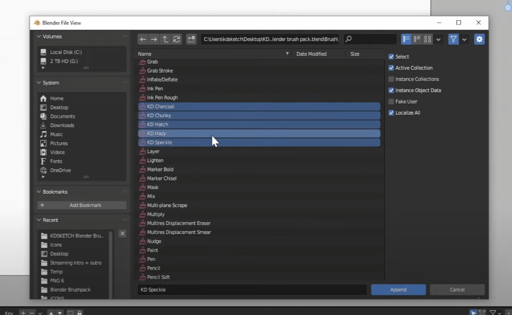Click the search magnifier field
This screenshot has height=315, width=512.
click(370, 39)
